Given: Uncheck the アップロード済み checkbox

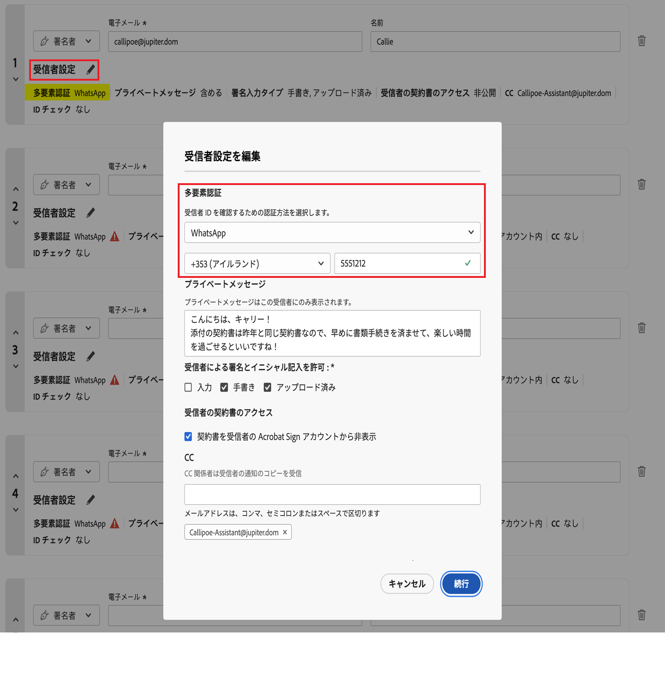Looking at the screenshot, I should 267,387.
